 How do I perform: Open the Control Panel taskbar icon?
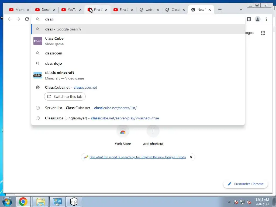point(57,202)
